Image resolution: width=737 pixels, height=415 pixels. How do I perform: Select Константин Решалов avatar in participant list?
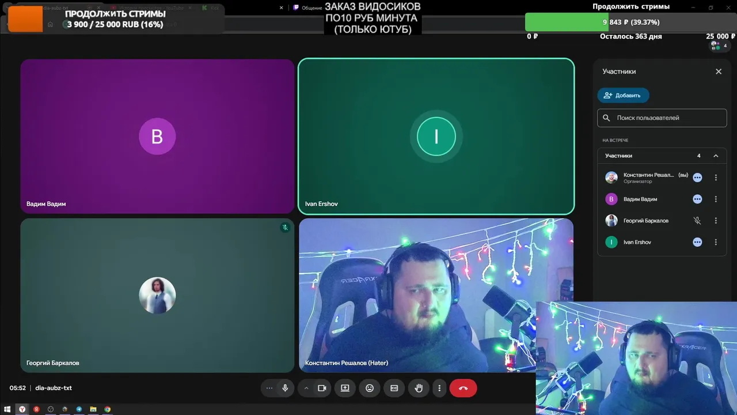[611, 178]
